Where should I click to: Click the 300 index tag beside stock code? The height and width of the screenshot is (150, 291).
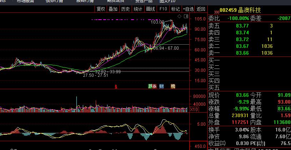tap(217, 12)
